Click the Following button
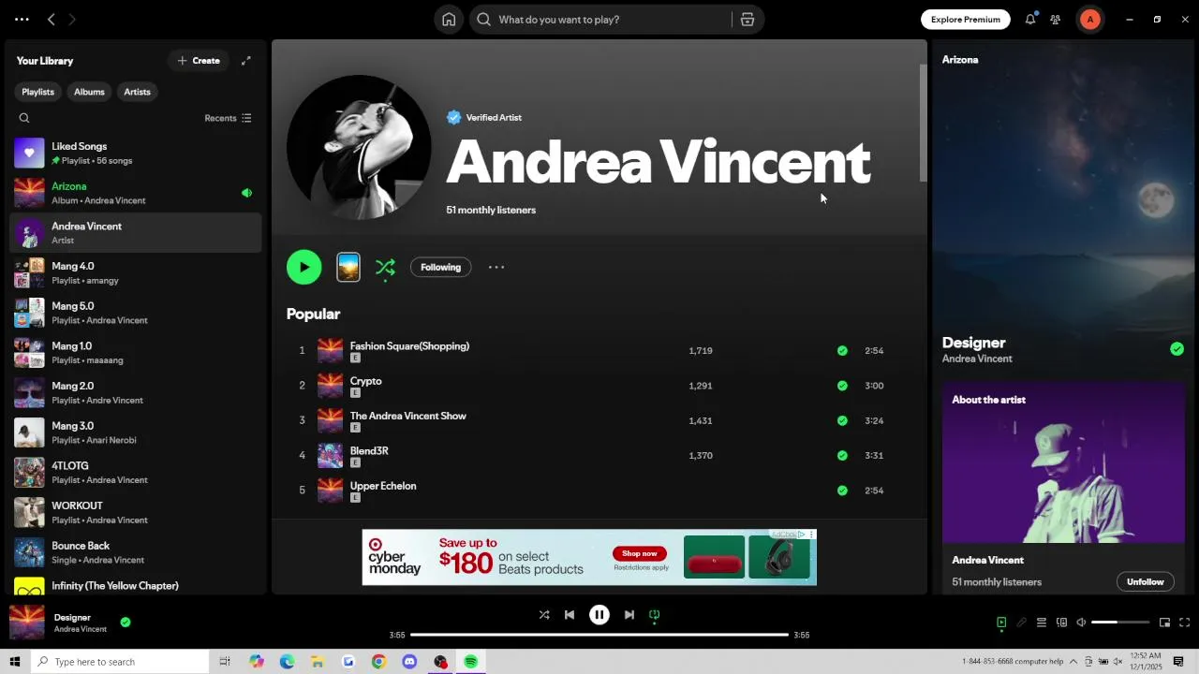1199x674 pixels. [x=440, y=267]
